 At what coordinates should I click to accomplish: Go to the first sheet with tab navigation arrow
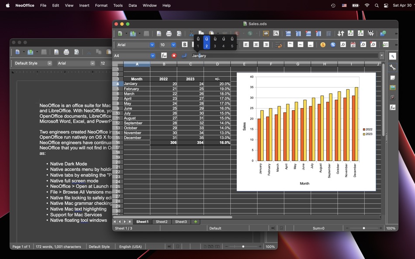click(x=115, y=222)
